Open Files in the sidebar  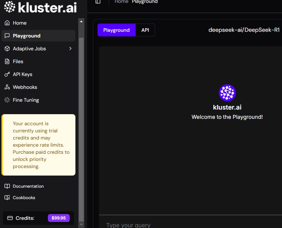coord(38,61)
